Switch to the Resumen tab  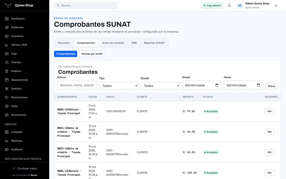tap(64, 43)
